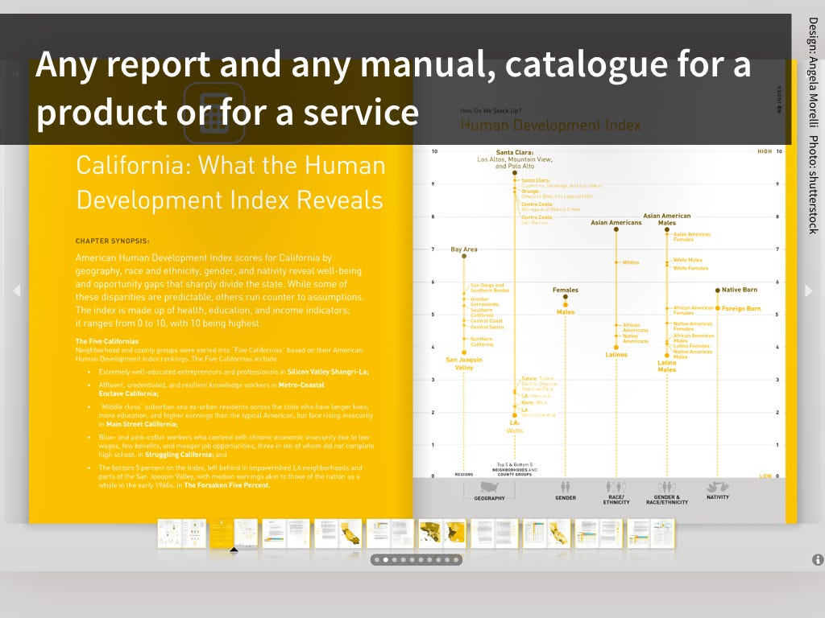Open the info icon at the bottom right
Image resolution: width=825 pixels, height=618 pixels.
[818, 560]
